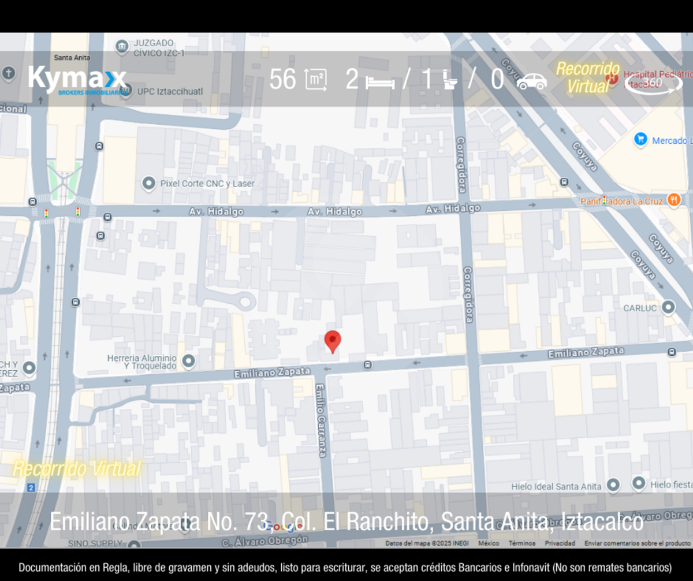The height and width of the screenshot is (581, 693).
Task: Click the bus stop icon at Emiliano Zapata east end
Action: click(x=672, y=352)
